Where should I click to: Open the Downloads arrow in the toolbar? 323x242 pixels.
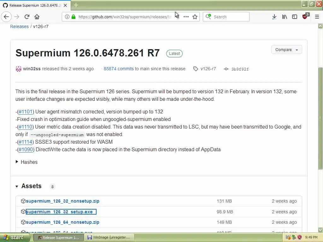tap(274, 17)
